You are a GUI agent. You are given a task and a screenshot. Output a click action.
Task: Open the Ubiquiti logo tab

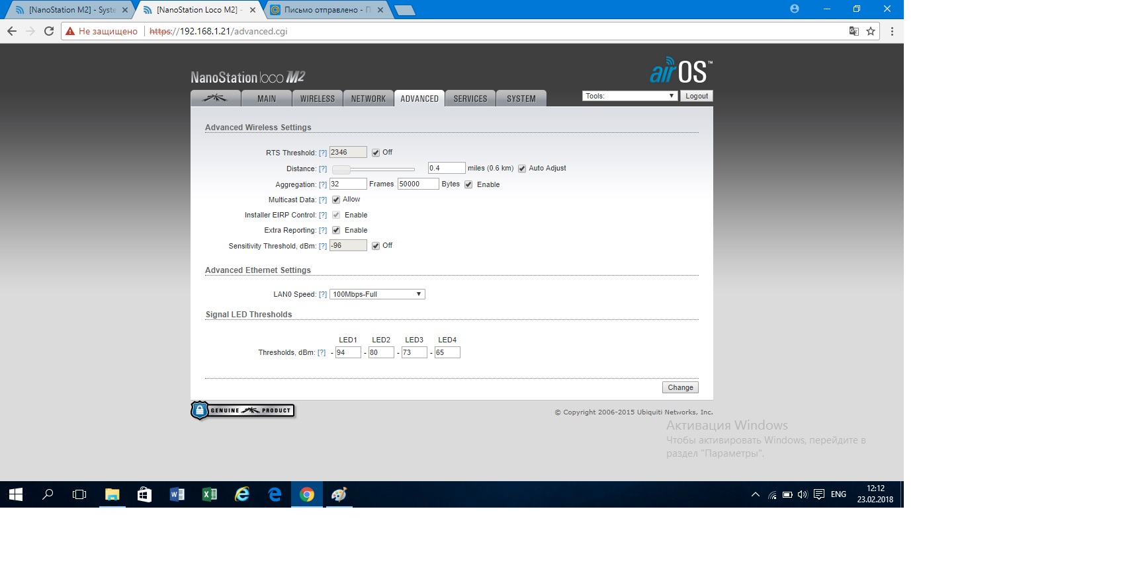pos(215,98)
